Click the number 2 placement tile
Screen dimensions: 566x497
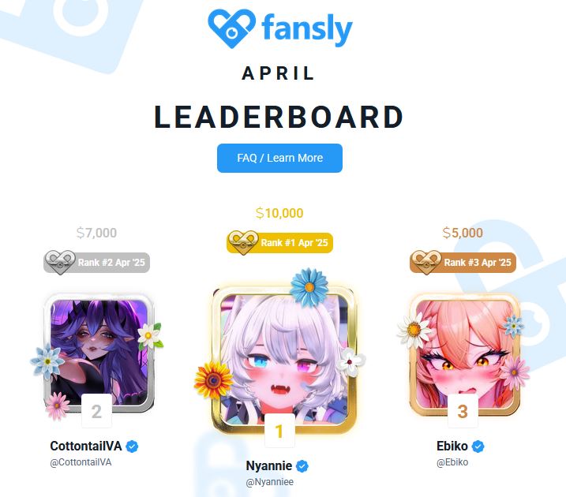coord(96,411)
